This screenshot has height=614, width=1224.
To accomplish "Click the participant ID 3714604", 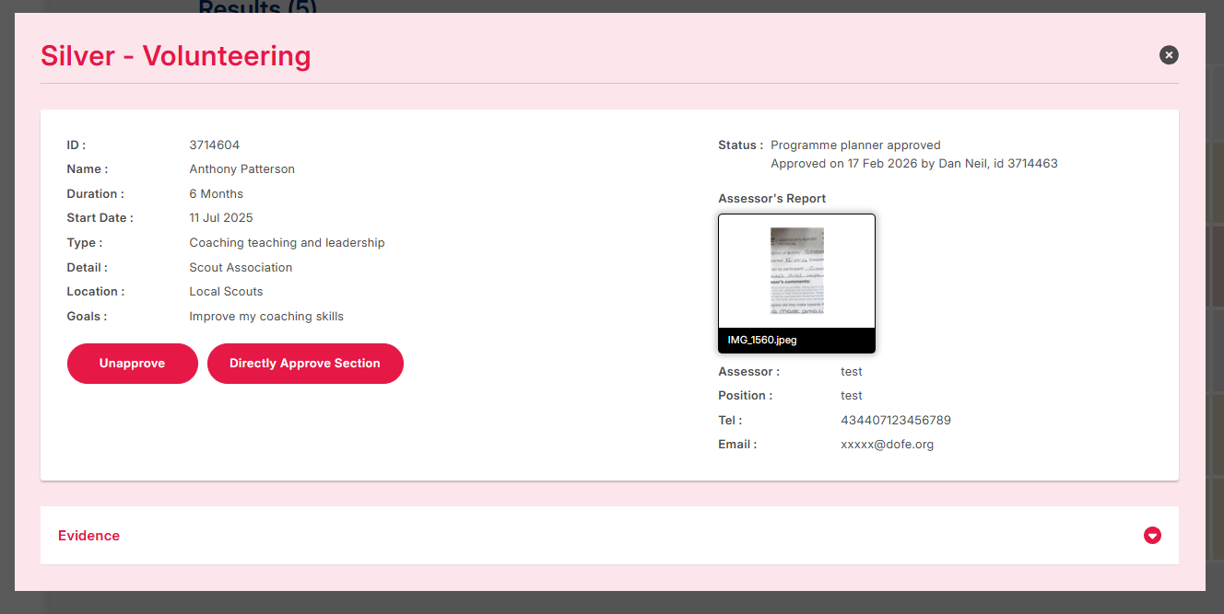I will [x=214, y=145].
